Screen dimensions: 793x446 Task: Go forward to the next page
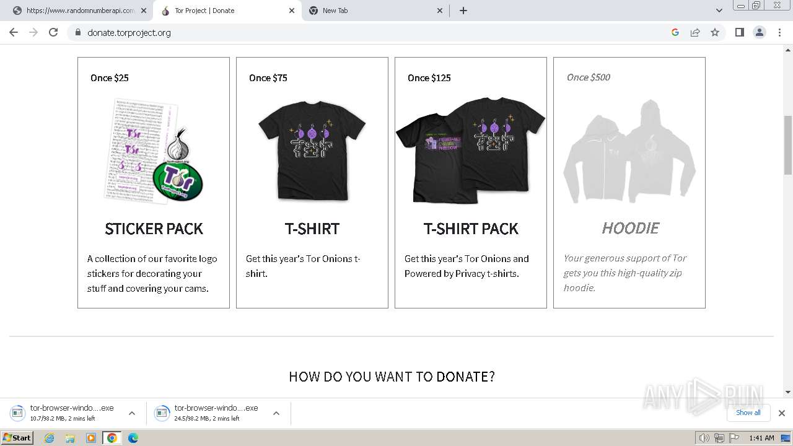click(x=33, y=32)
